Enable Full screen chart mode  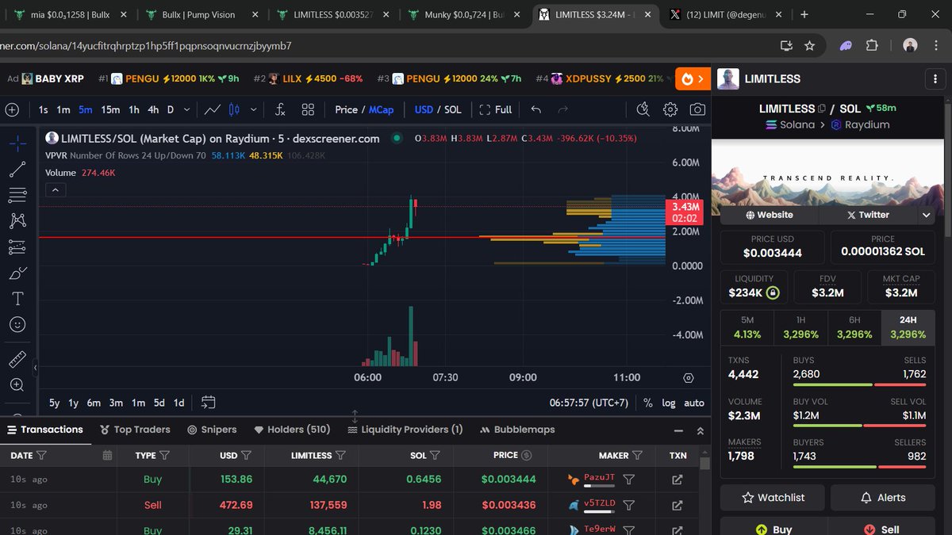point(496,109)
